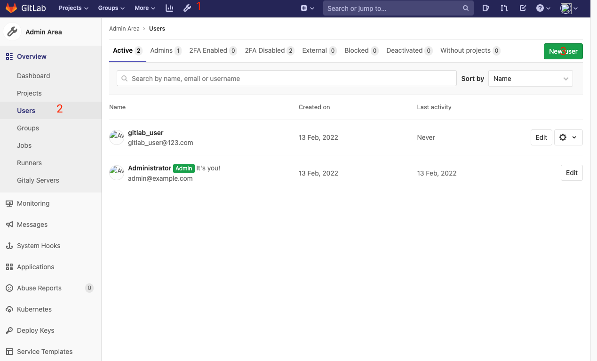Switch to the Active users tab

click(x=127, y=50)
